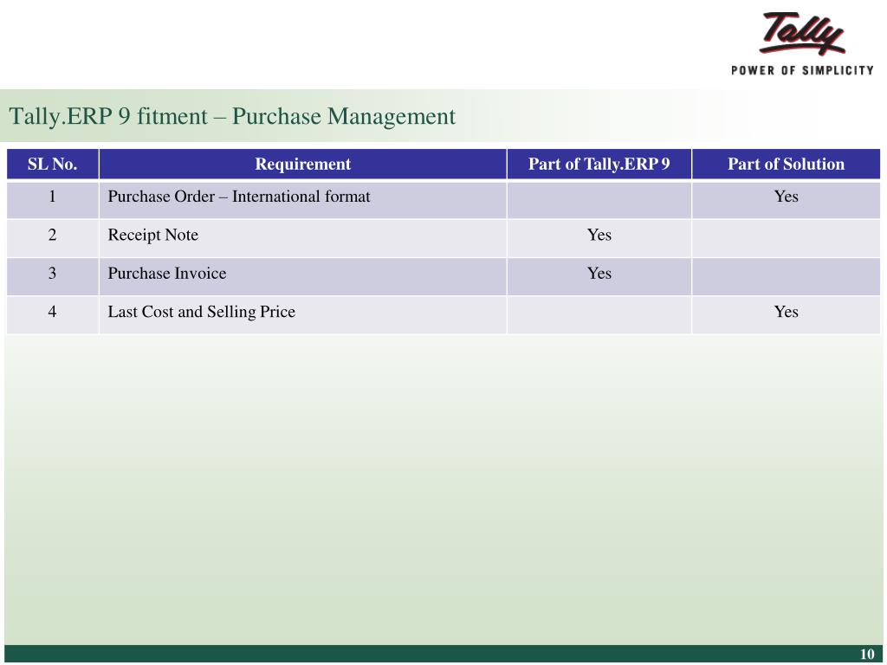Select serial number 3 cell
The height and width of the screenshot is (665, 887).
point(53,276)
